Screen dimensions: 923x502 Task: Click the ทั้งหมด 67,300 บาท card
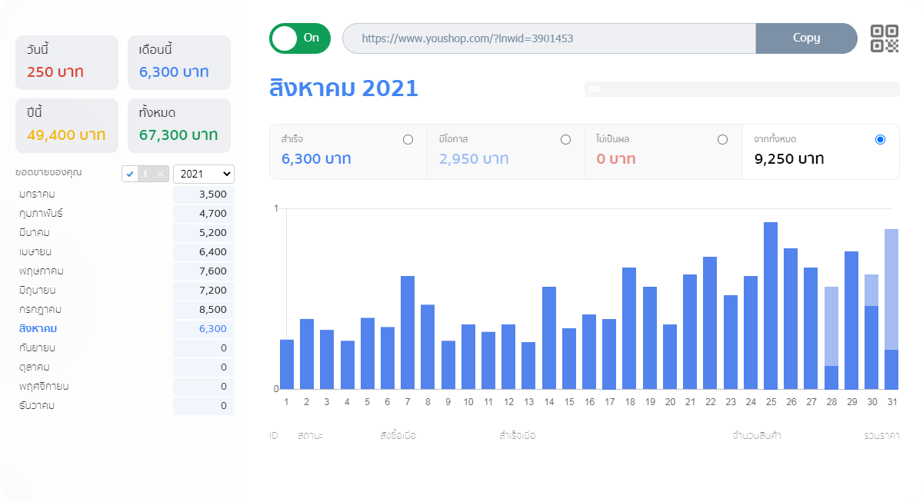coord(178,125)
